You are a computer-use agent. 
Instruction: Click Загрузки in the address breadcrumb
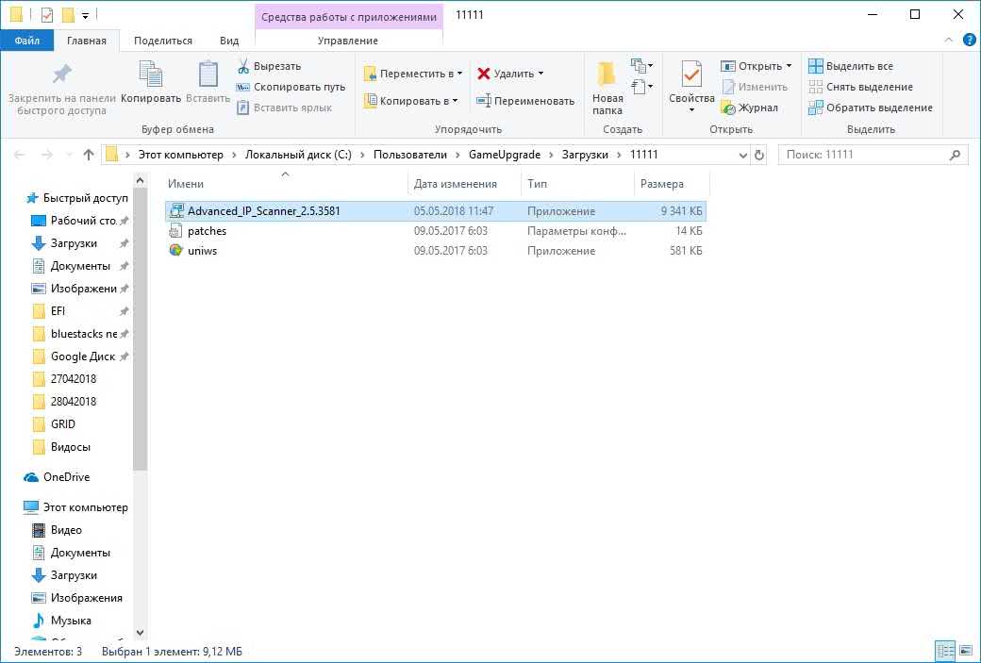pyautogui.click(x=586, y=155)
